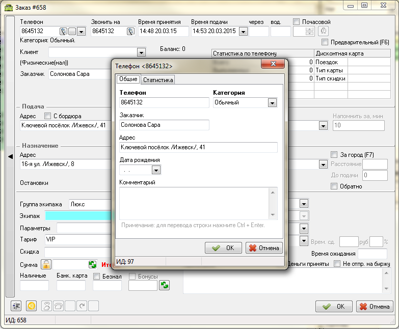This screenshot has height=329, width=399.
Task: Select the Общие tab
Action: coord(128,79)
